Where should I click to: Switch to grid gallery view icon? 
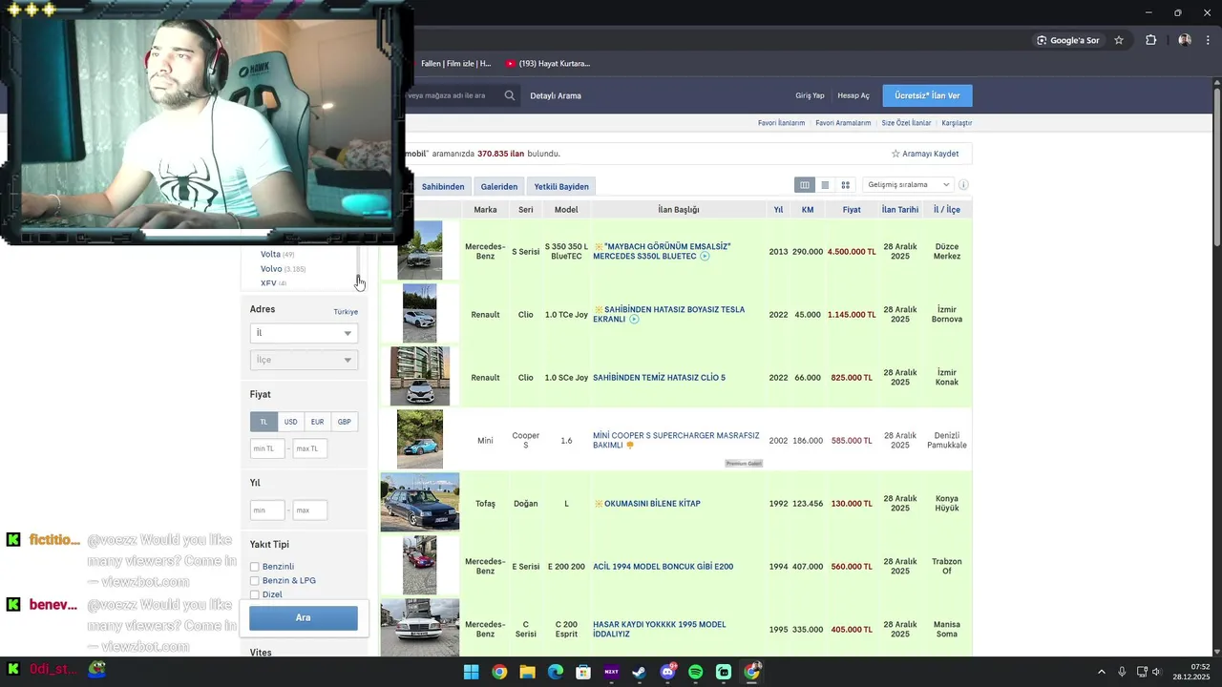[x=845, y=185]
